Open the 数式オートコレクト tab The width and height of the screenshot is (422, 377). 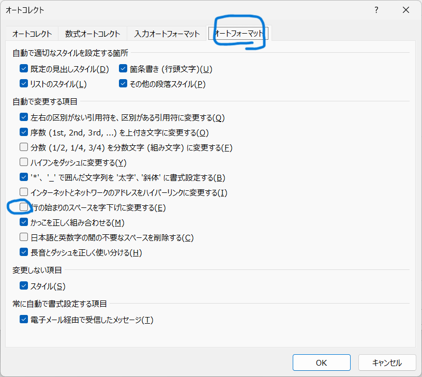click(x=93, y=34)
